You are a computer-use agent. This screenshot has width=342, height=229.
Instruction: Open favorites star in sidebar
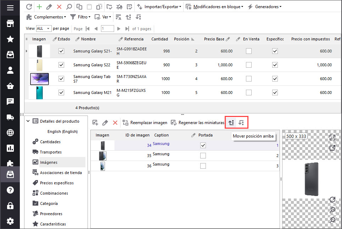click(x=10, y=39)
